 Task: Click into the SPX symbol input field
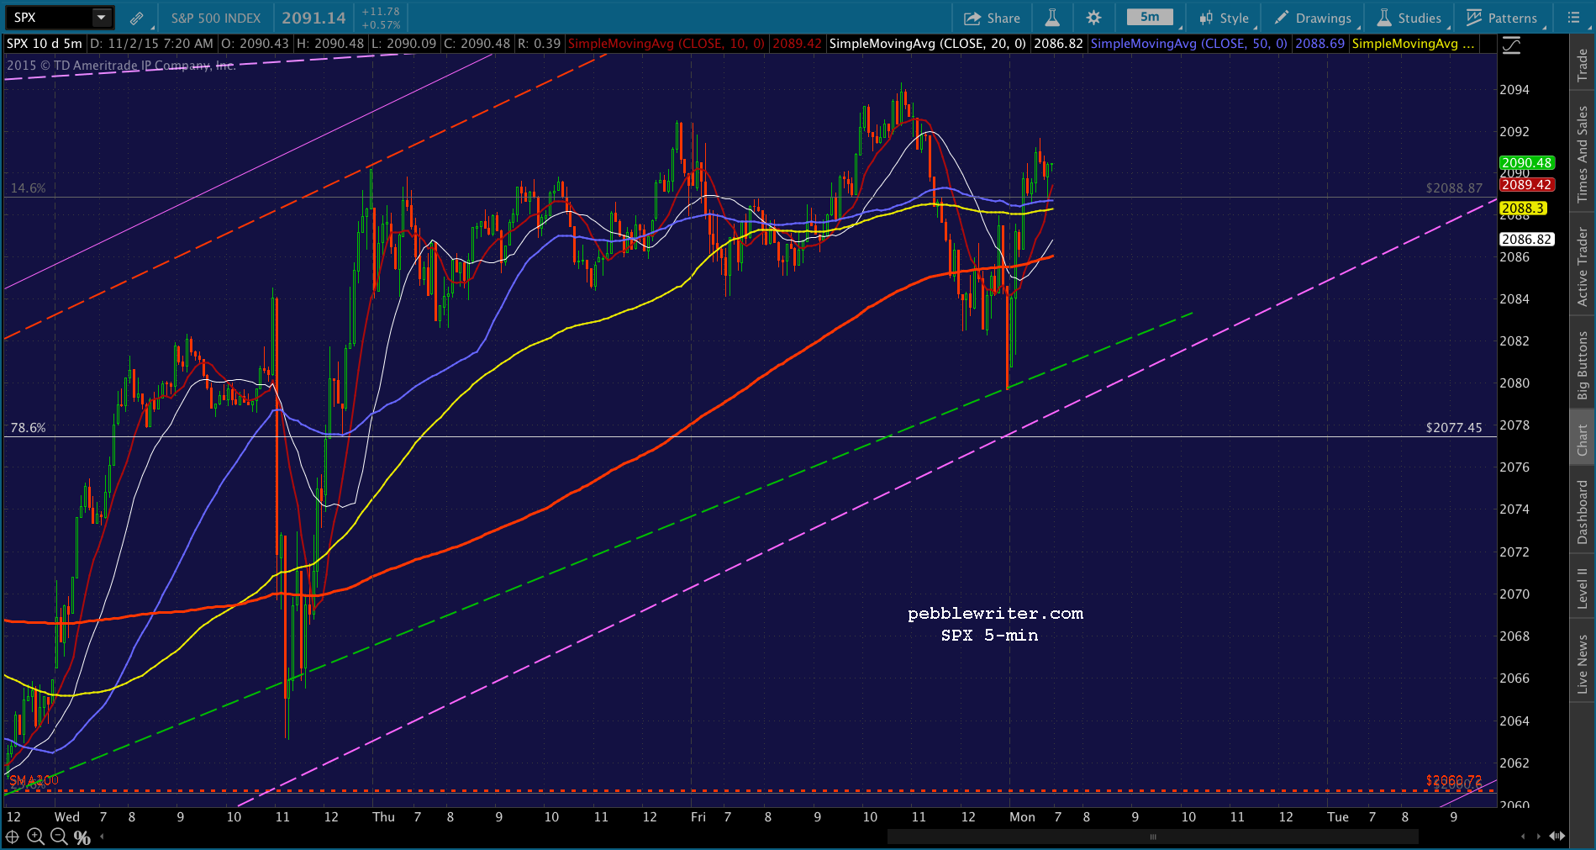click(49, 18)
